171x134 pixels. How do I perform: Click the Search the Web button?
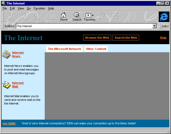(x=126, y=38)
